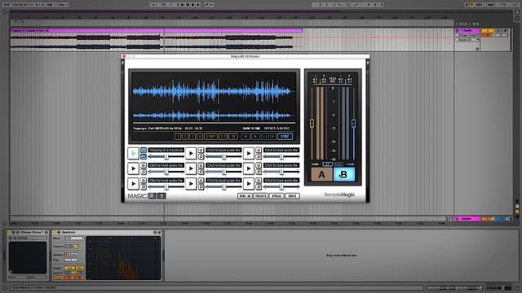Open 1 Audio track's lower dropdown chooser
This screenshot has width=522, height=293.
[467, 40]
